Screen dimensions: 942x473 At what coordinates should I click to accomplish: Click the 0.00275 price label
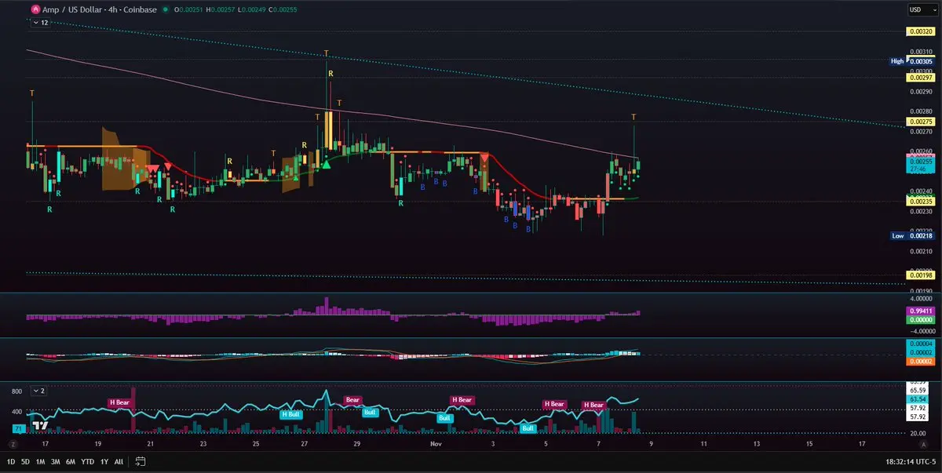pyautogui.click(x=920, y=122)
